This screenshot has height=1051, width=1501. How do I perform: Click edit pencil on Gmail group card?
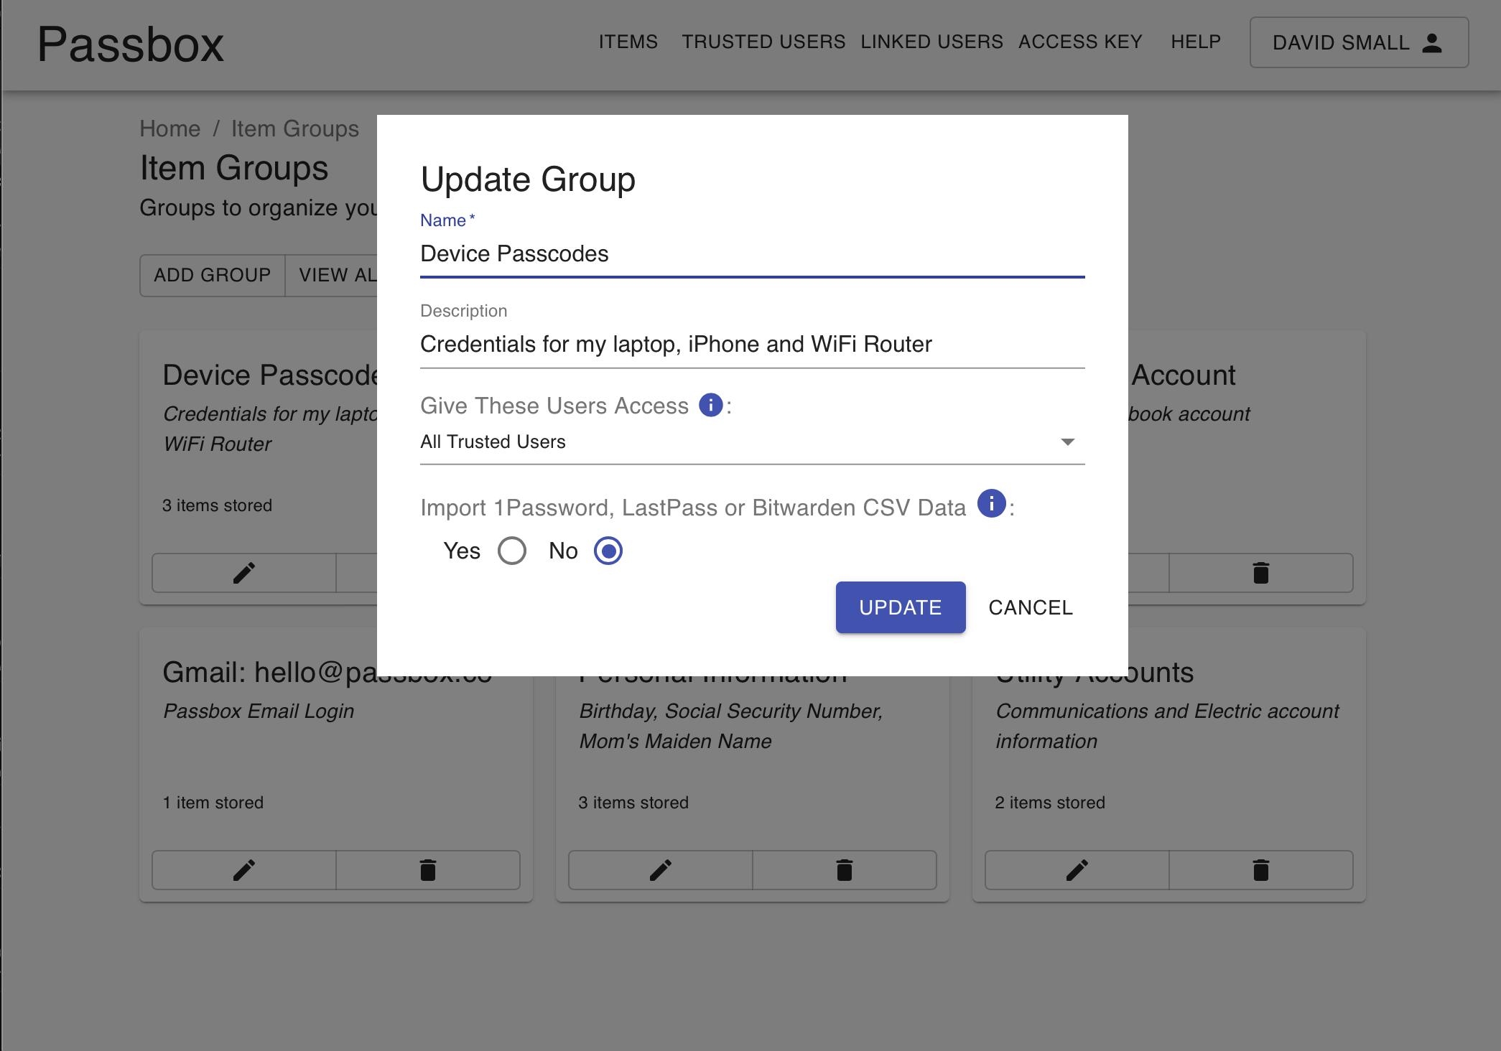[244, 870]
